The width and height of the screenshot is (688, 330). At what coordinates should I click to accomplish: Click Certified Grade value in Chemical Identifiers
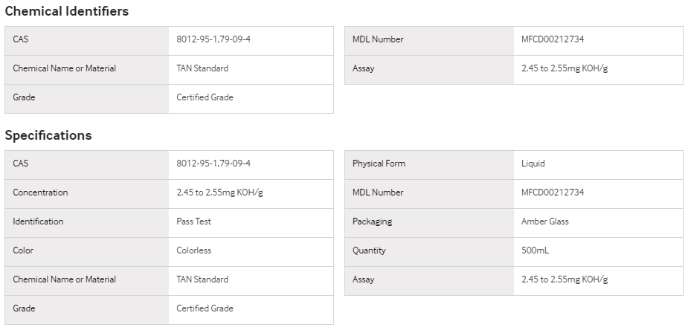pyautogui.click(x=205, y=97)
